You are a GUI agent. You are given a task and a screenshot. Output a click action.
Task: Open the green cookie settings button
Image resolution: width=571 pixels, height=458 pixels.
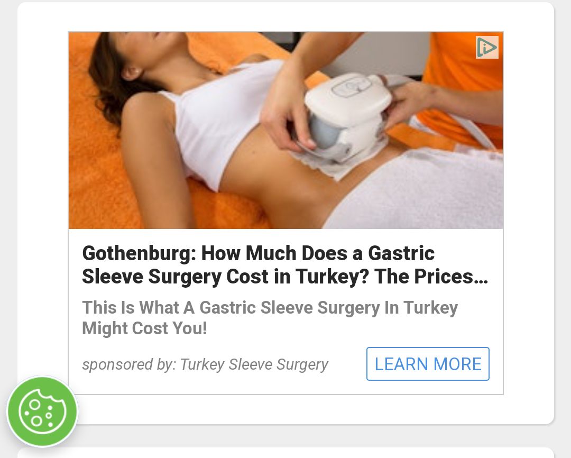coord(42,411)
